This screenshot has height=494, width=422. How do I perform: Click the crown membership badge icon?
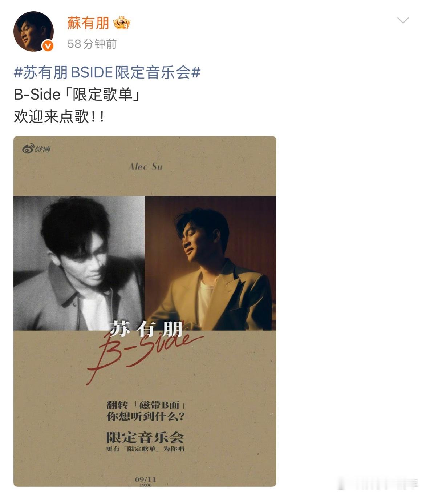(x=122, y=23)
